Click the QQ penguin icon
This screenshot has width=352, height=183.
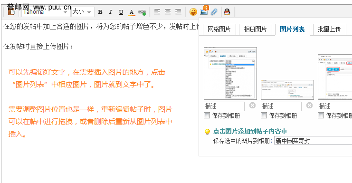tap(227, 12)
